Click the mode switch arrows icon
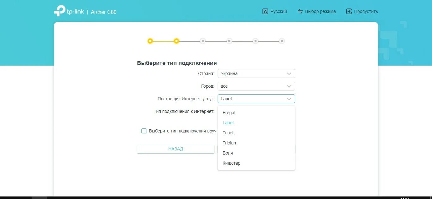Screen dimensions: 432x199 tap(300, 11)
